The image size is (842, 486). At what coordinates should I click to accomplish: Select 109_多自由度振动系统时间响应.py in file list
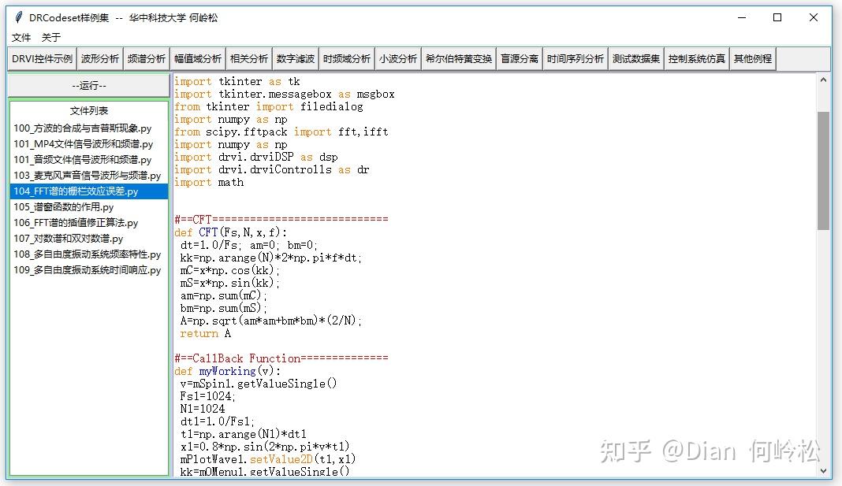[88, 269]
